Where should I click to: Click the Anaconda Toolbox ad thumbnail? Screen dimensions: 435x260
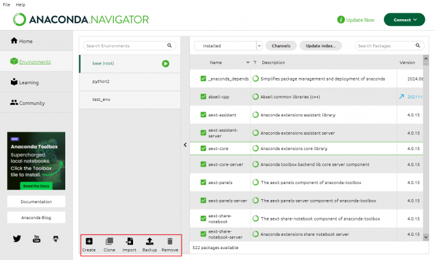36,161
